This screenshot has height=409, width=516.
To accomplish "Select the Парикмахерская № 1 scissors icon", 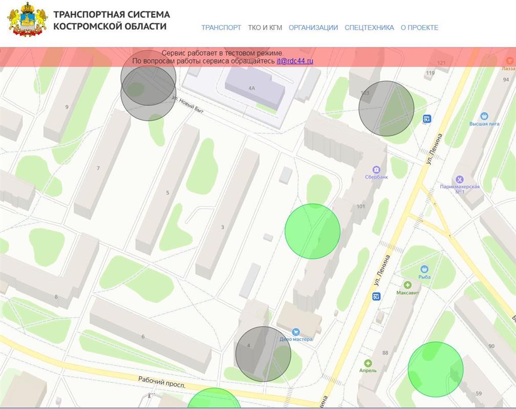I will (459, 179).
